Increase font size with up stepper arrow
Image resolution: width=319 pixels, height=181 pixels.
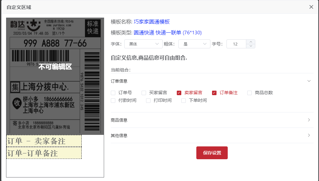tap(251, 42)
